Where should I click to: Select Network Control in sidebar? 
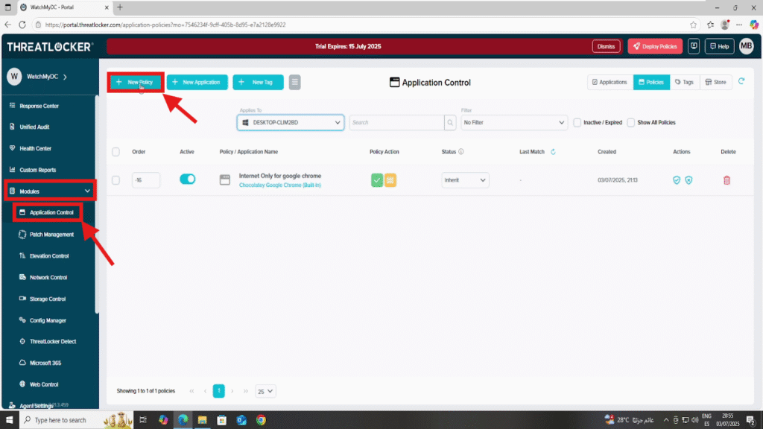pos(48,277)
